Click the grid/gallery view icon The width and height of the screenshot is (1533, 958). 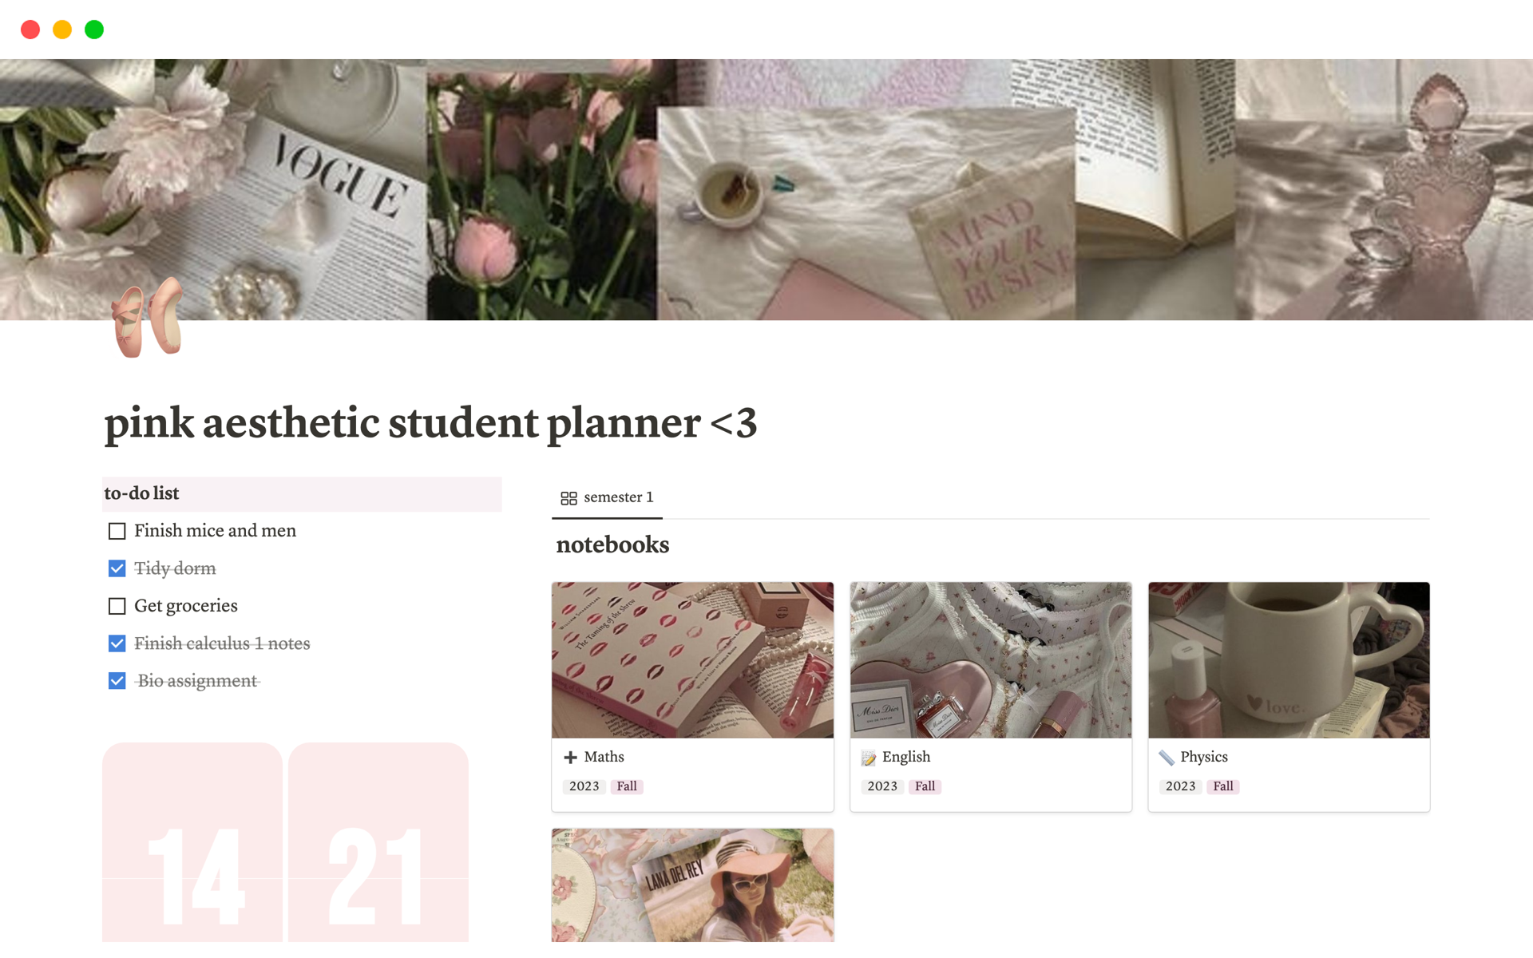(568, 498)
